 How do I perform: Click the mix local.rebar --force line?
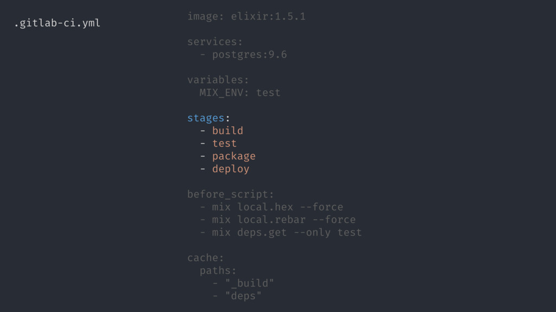(x=283, y=220)
